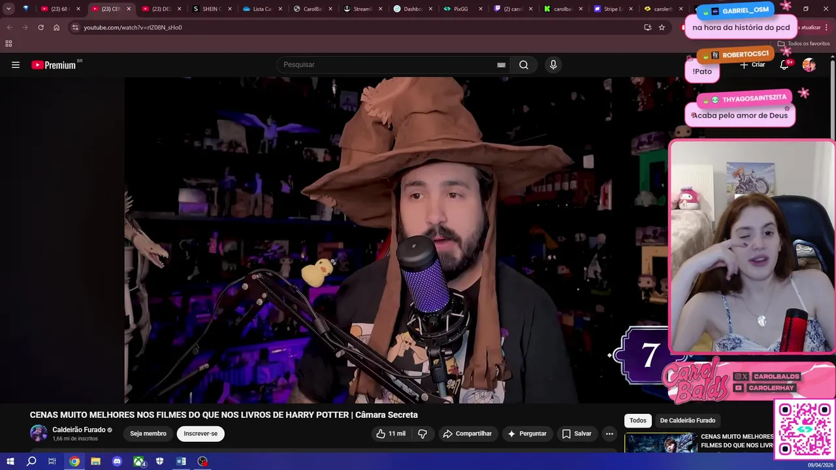
Task: Click the '1,66 mi de inscritos' text
Action: (75, 439)
